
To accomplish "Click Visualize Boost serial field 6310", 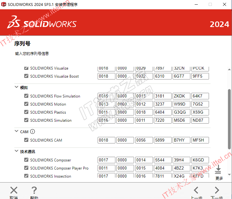I will point(163,76).
